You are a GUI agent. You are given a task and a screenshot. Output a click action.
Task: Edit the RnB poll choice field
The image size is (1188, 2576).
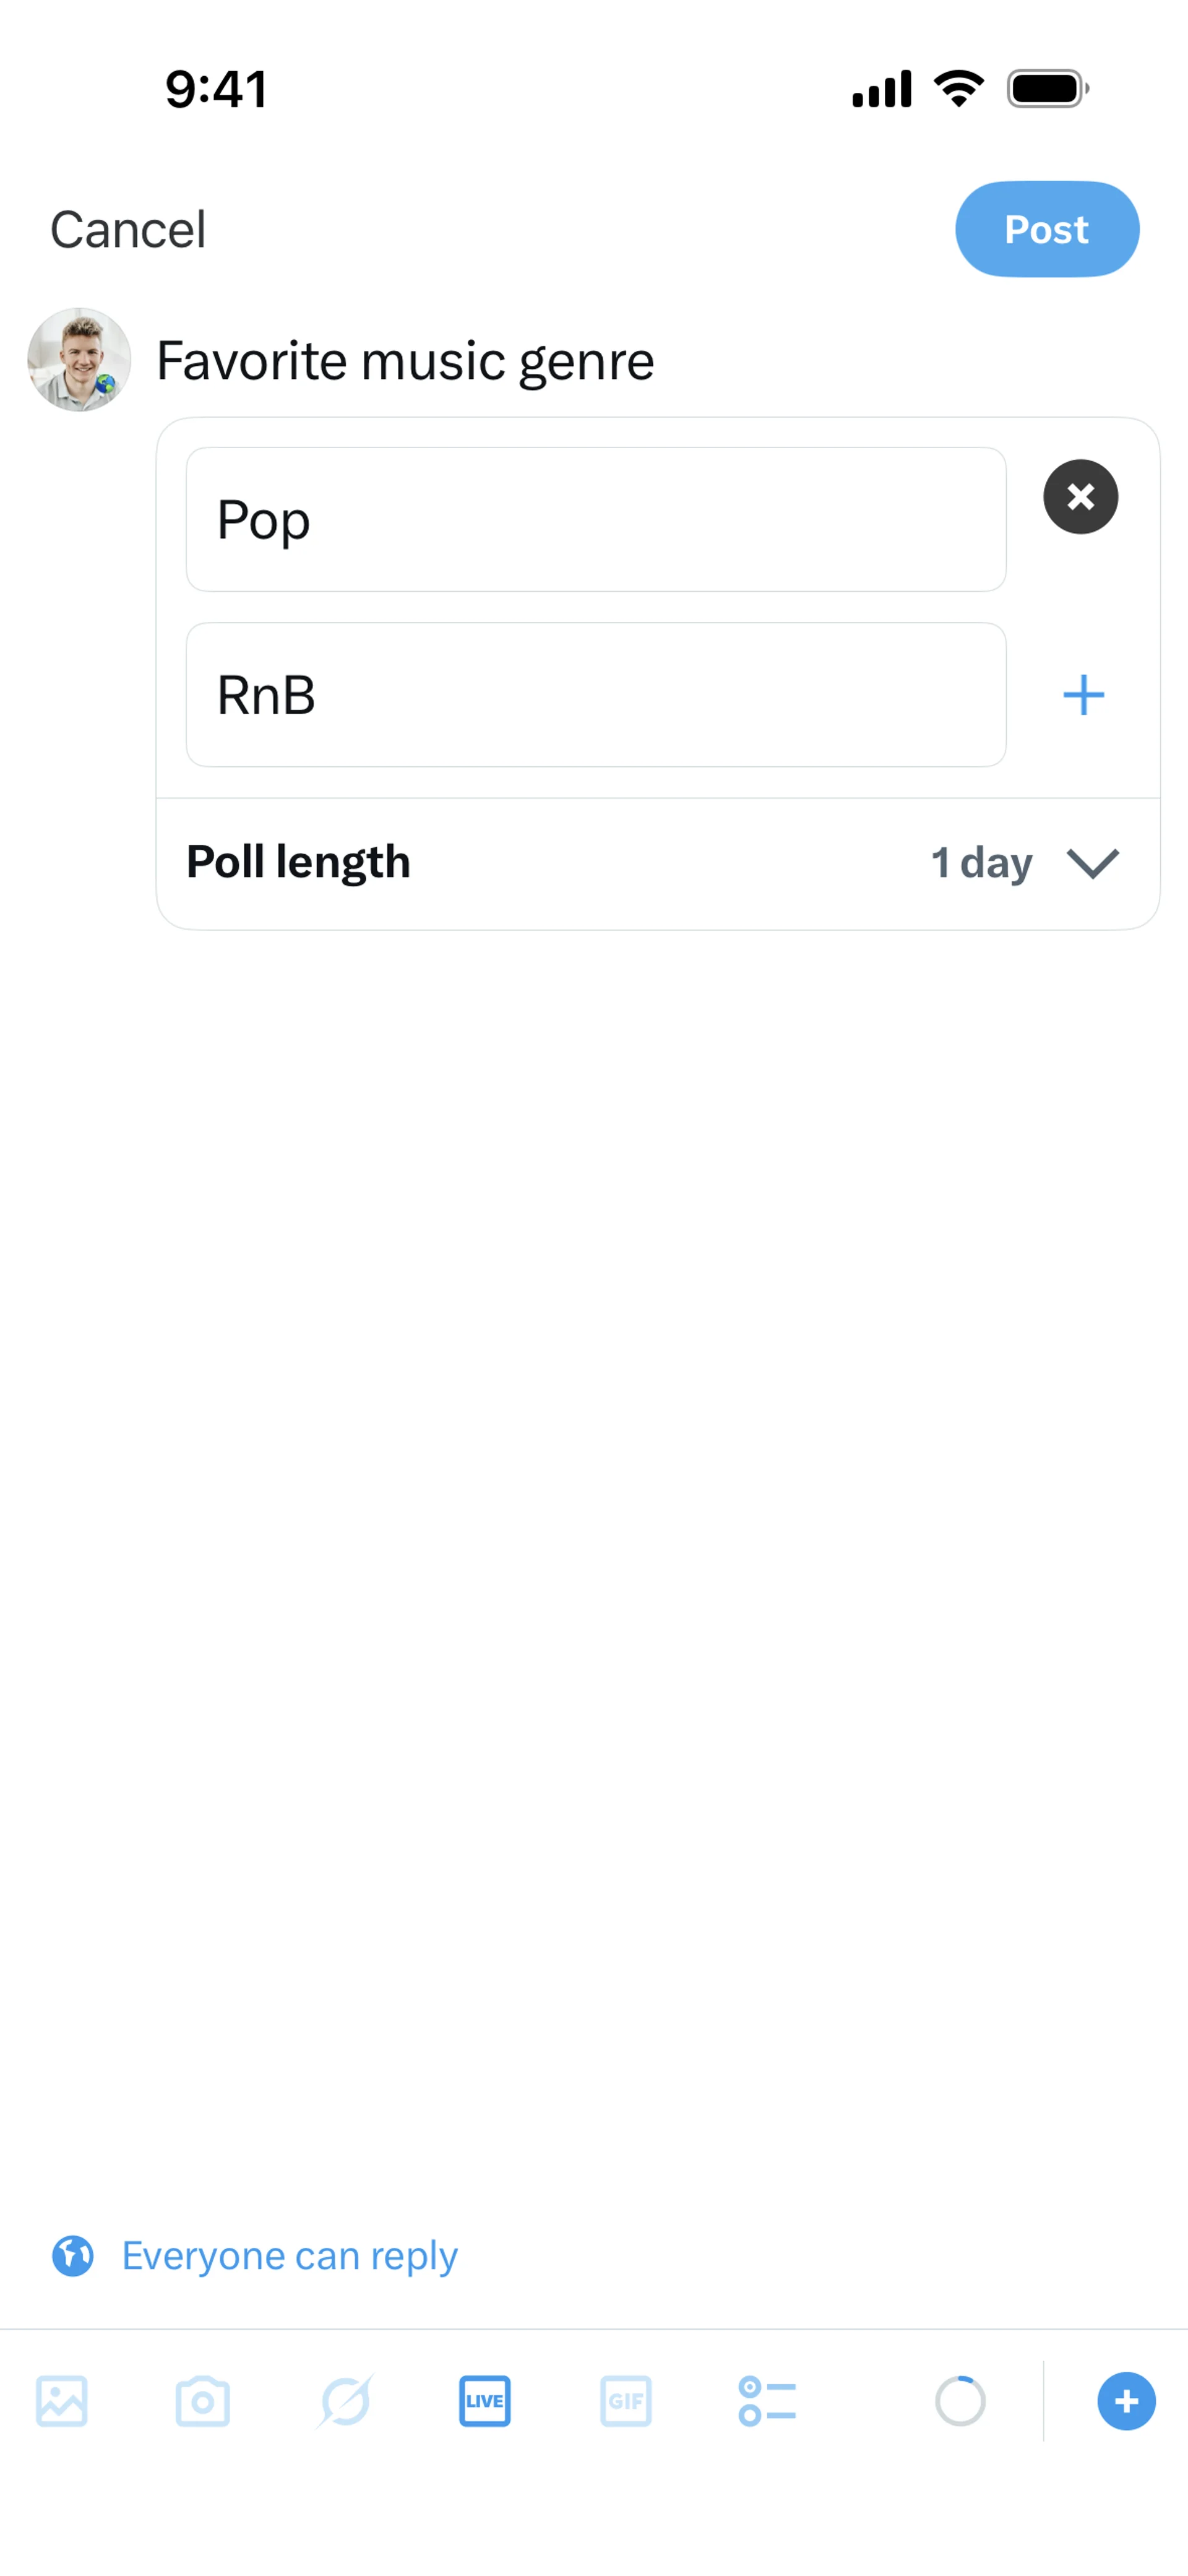(596, 695)
